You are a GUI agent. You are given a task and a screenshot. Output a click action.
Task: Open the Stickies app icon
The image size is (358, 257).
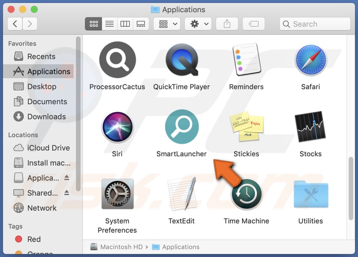click(247, 126)
